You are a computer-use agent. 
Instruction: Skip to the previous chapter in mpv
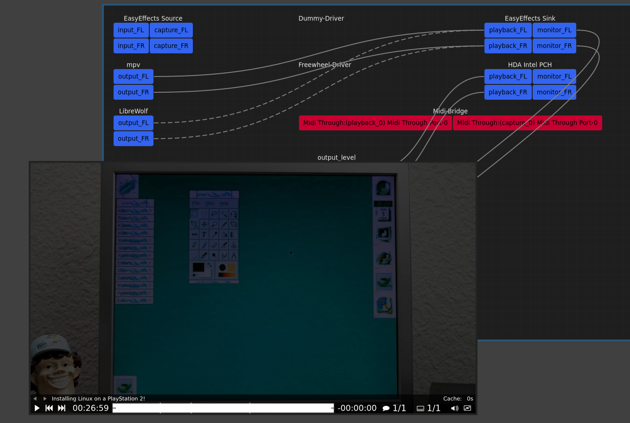click(49, 408)
